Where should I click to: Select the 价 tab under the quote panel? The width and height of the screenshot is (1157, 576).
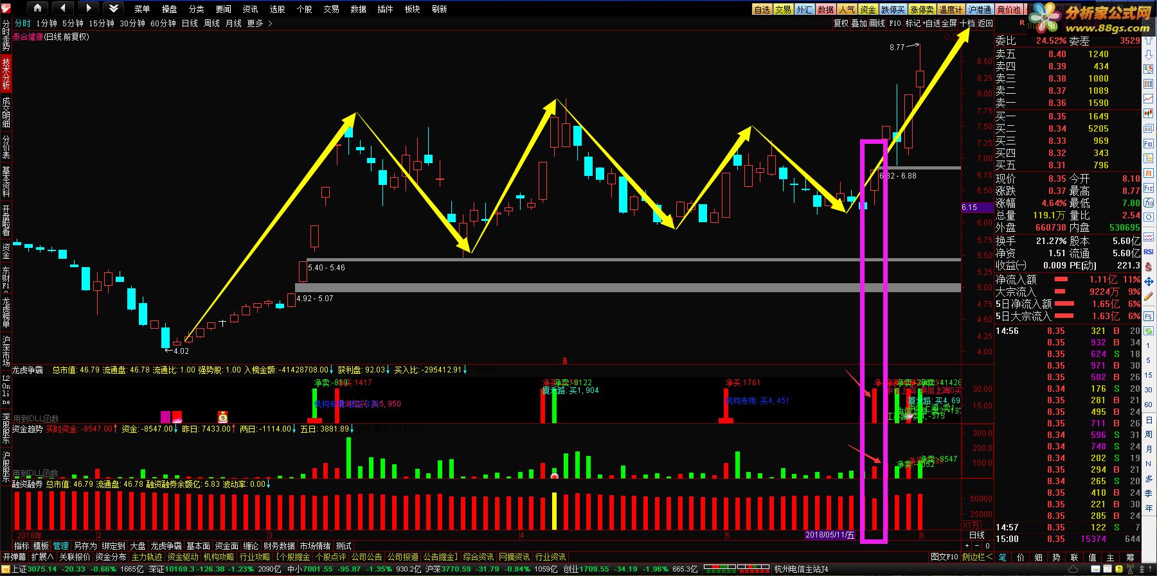pyautogui.click(x=1020, y=557)
